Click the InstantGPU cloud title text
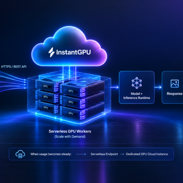The width and height of the screenshot is (183, 183). 73,52
